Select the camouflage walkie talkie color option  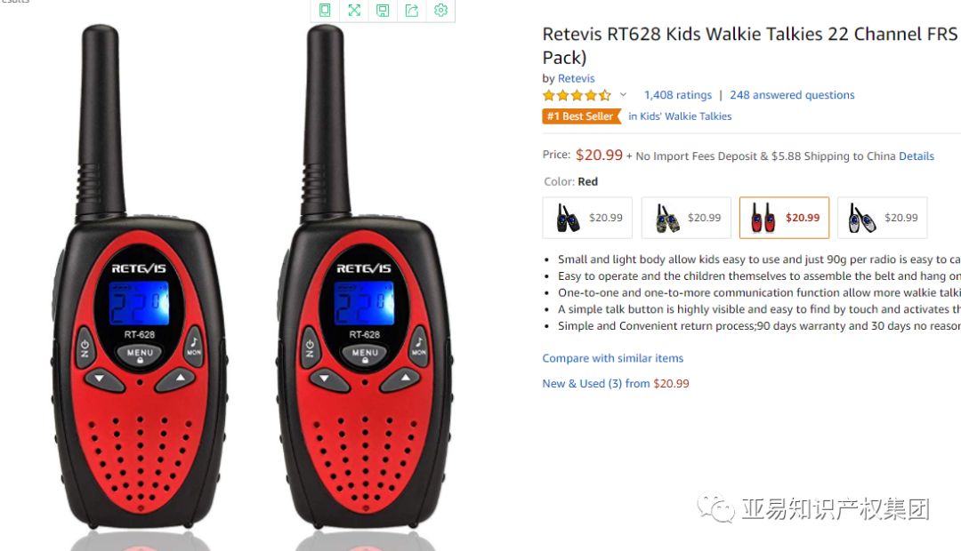(x=686, y=218)
